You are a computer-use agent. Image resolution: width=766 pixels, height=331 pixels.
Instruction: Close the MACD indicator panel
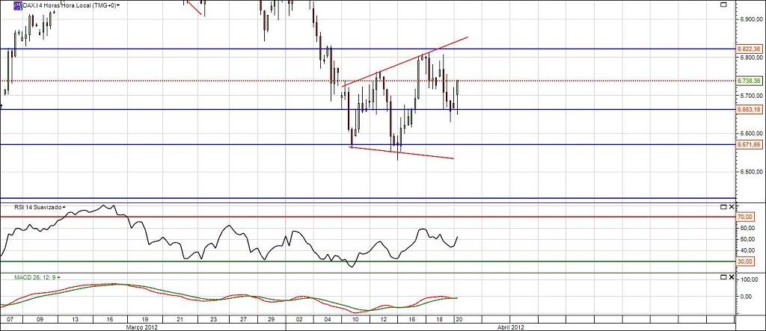coord(732,276)
